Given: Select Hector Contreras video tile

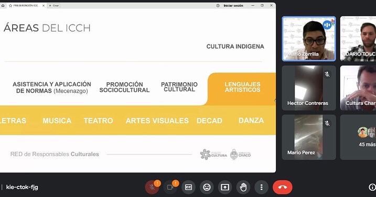Looking at the screenshot, I should coord(309,88).
